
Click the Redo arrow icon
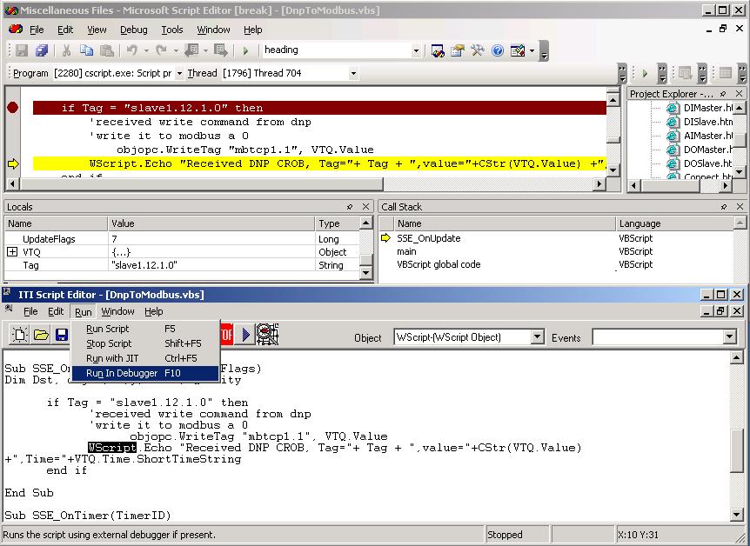161,50
